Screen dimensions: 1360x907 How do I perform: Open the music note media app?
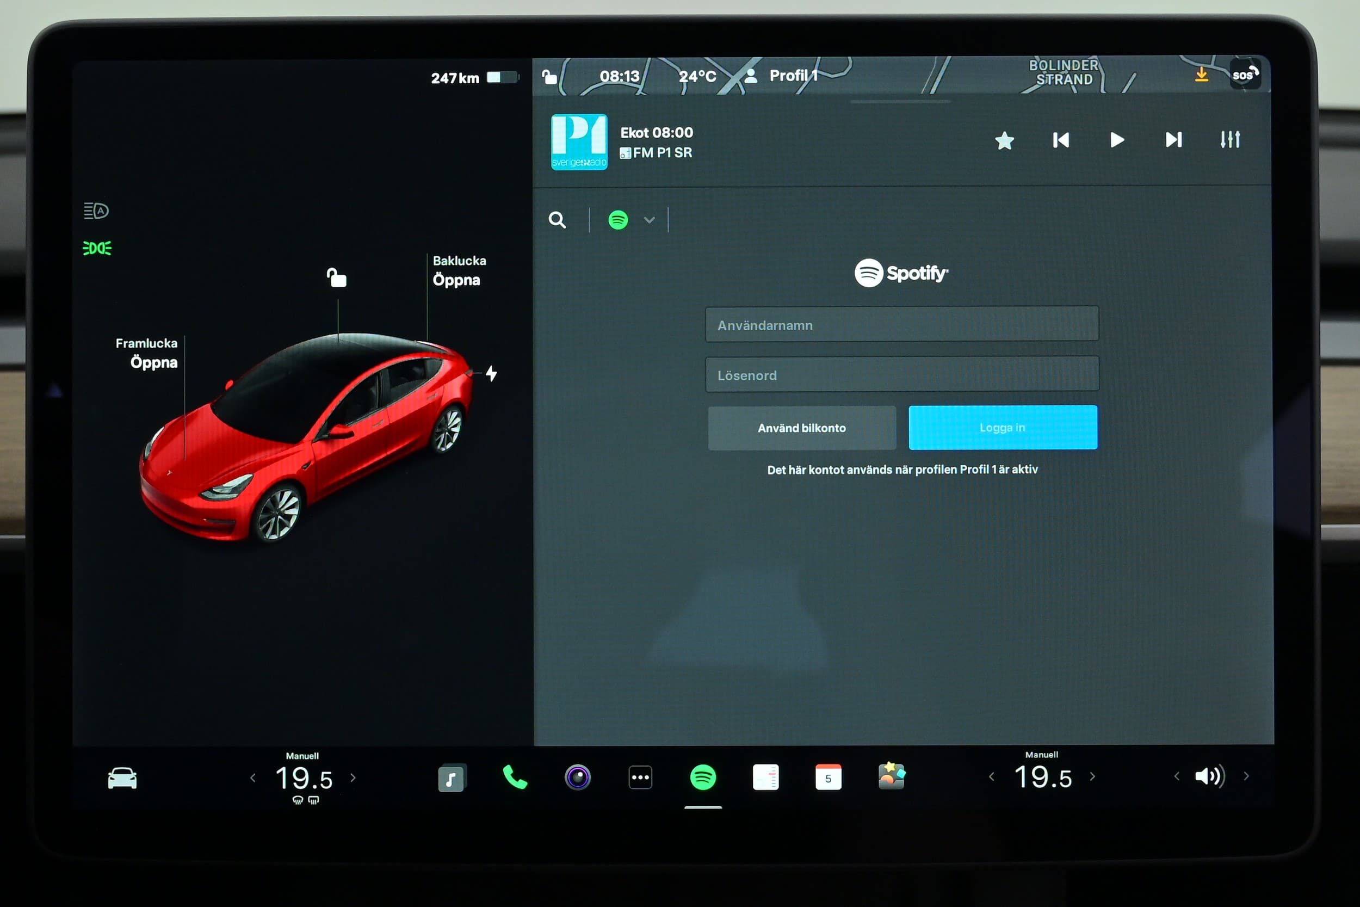[451, 778]
